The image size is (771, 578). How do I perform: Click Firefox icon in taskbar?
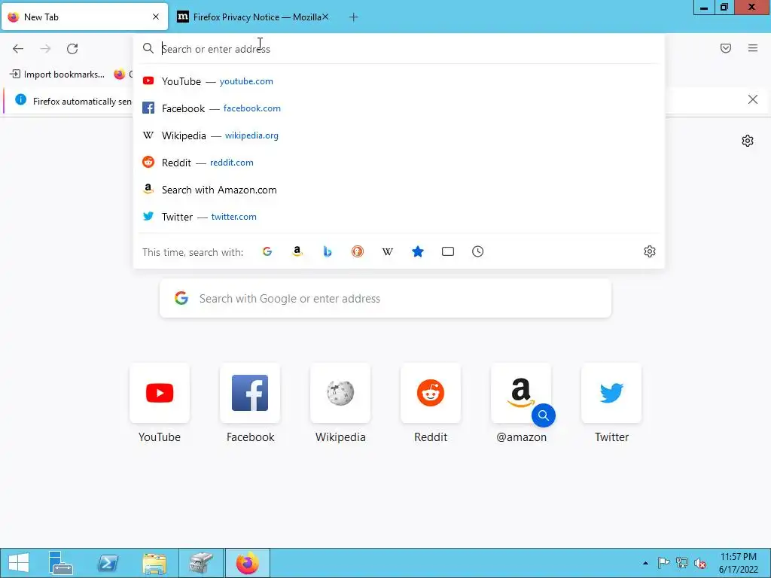[247, 563]
